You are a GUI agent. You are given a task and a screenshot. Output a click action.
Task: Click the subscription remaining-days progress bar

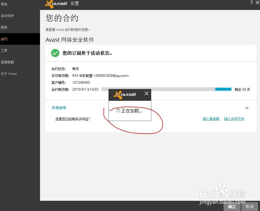[x=166, y=89]
